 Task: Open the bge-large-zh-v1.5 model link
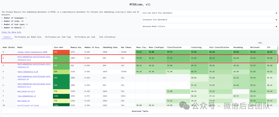tap(26, 91)
